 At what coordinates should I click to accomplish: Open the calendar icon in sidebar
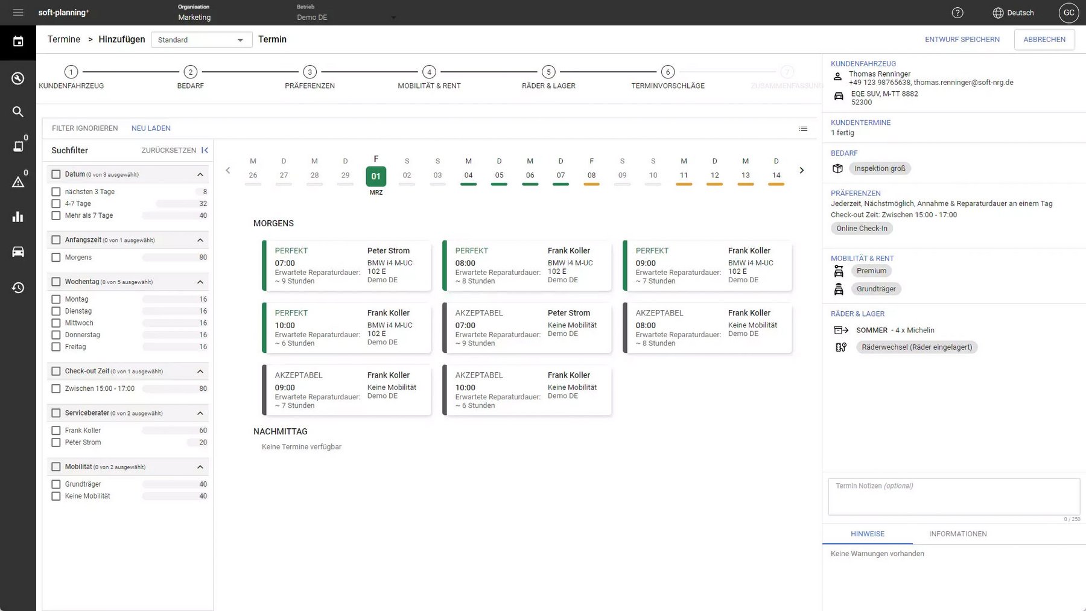click(18, 42)
